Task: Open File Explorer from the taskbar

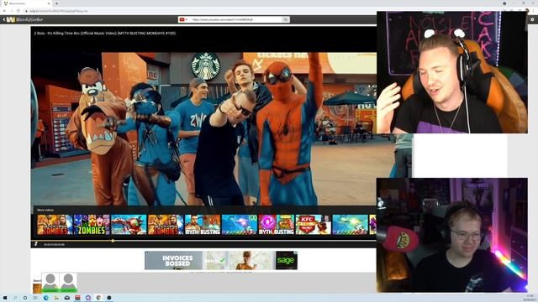Action: [56, 298]
